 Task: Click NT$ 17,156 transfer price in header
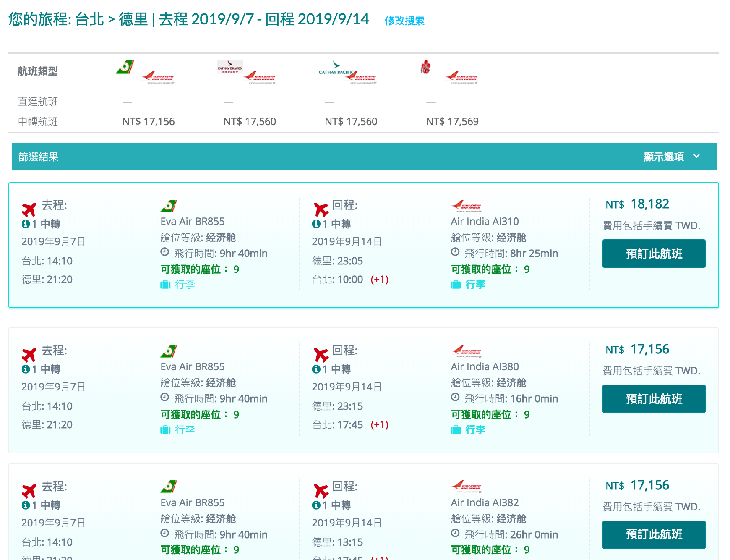tap(149, 122)
